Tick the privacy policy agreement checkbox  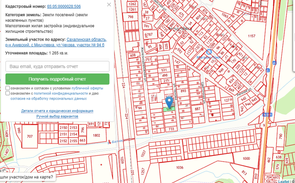point(8,93)
